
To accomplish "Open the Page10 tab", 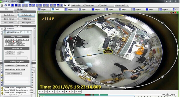I will click(165, 9).
